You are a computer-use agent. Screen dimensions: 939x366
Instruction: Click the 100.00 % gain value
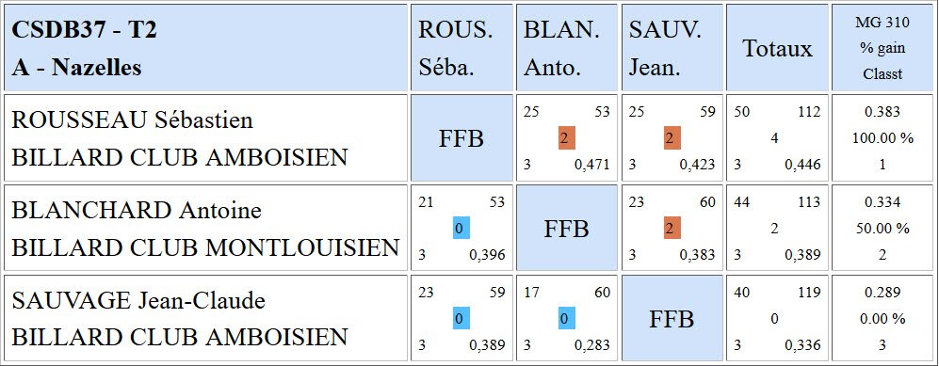coord(882,138)
